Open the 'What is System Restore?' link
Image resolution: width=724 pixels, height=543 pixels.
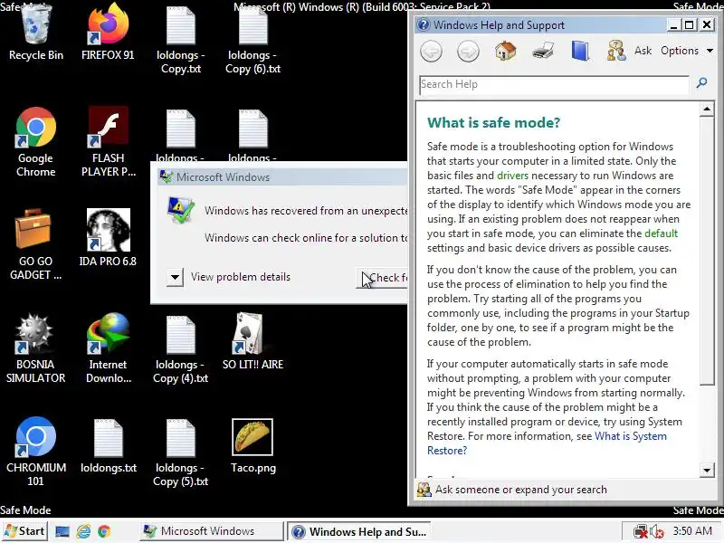547,443
